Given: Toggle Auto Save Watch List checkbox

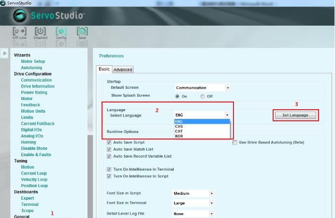Looking at the screenshot, I should (x=109, y=149).
